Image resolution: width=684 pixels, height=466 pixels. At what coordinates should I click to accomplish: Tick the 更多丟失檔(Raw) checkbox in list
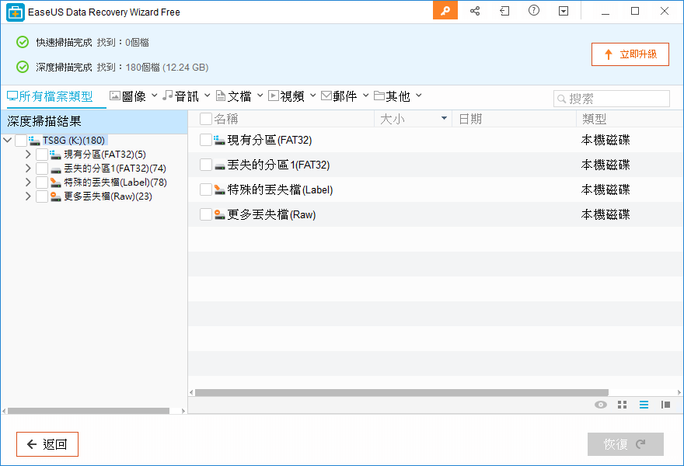(x=206, y=214)
